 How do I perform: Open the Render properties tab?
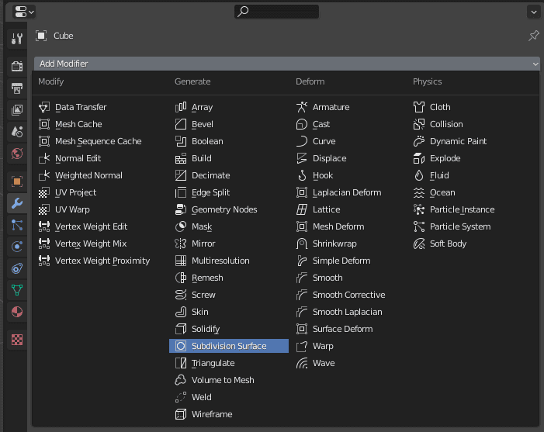click(x=17, y=67)
